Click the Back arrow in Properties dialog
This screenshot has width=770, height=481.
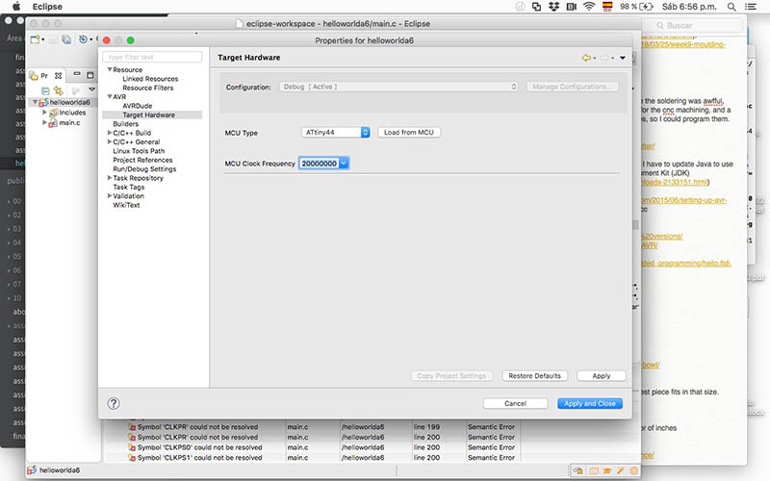tap(586, 58)
